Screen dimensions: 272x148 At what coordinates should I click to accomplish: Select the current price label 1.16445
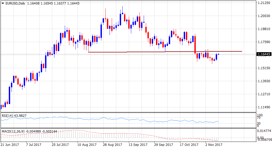point(264,54)
